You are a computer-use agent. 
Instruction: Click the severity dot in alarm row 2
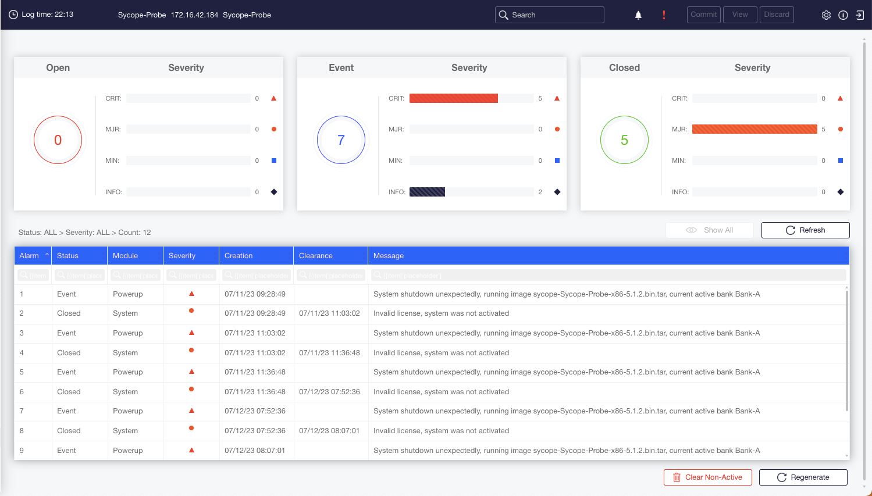pos(191,311)
